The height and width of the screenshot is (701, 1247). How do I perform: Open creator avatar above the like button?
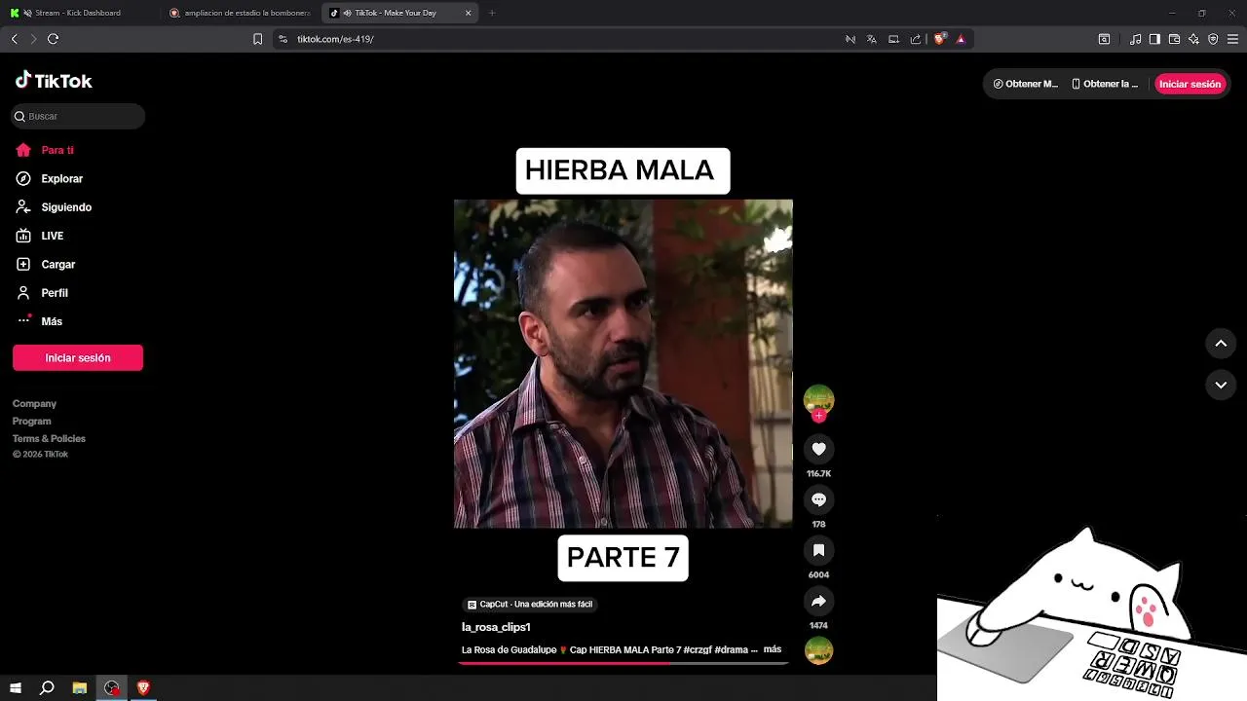point(818,399)
